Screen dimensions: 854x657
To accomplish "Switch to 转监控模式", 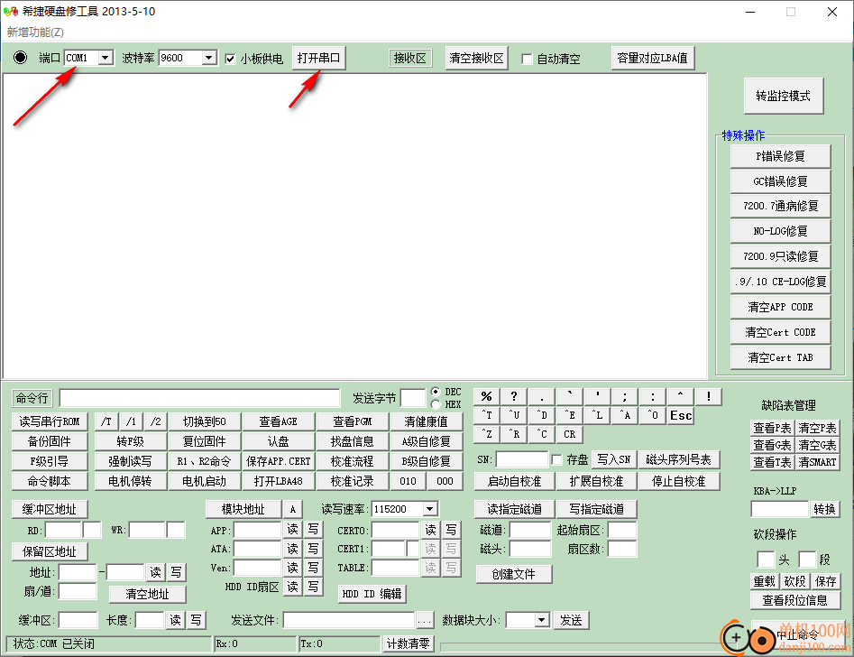I will pos(783,96).
